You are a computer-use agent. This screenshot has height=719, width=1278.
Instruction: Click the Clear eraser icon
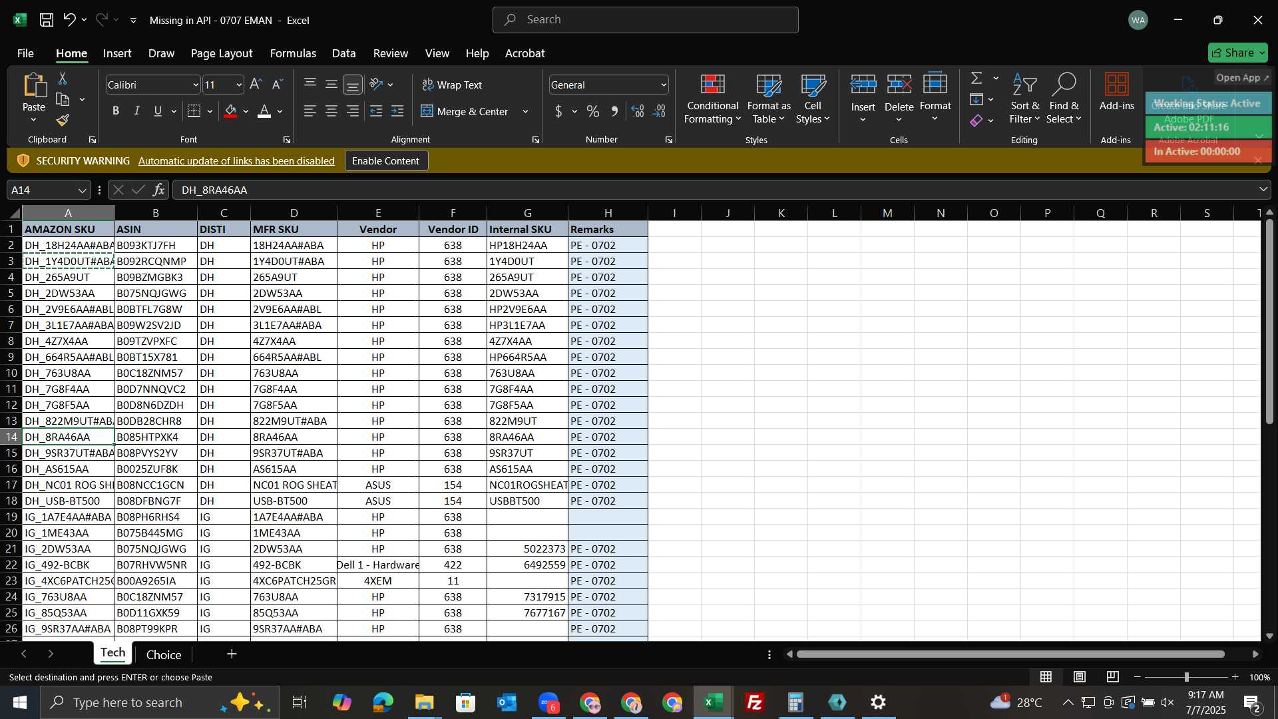pyautogui.click(x=976, y=120)
